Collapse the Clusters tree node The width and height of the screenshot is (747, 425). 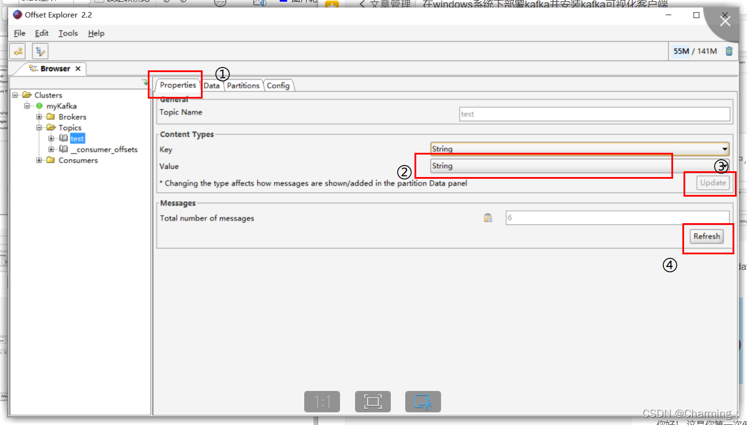tap(16, 95)
